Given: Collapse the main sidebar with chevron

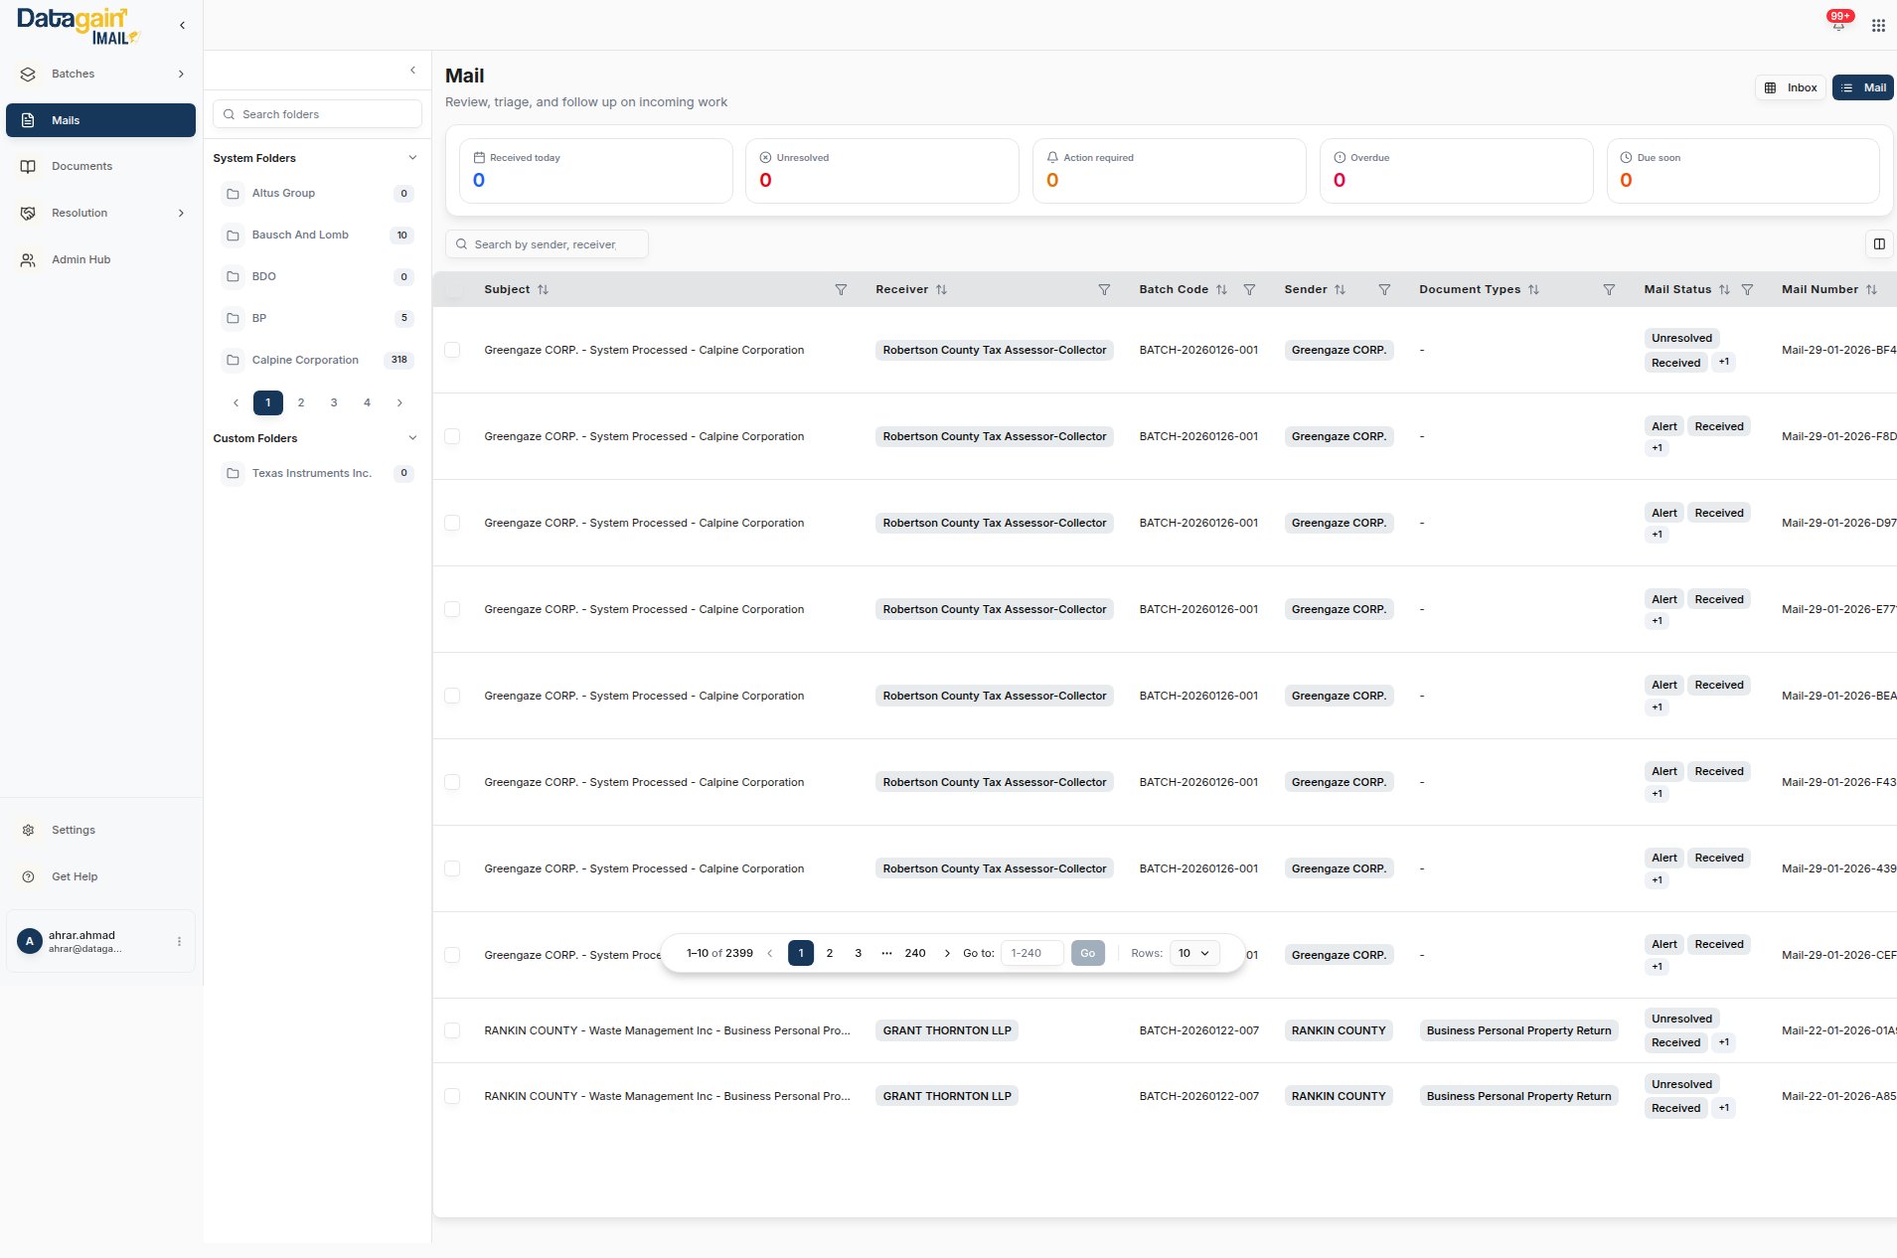Looking at the screenshot, I should pos(182,26).
